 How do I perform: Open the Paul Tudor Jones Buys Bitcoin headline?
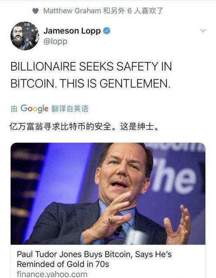click(x=94, y=259)
